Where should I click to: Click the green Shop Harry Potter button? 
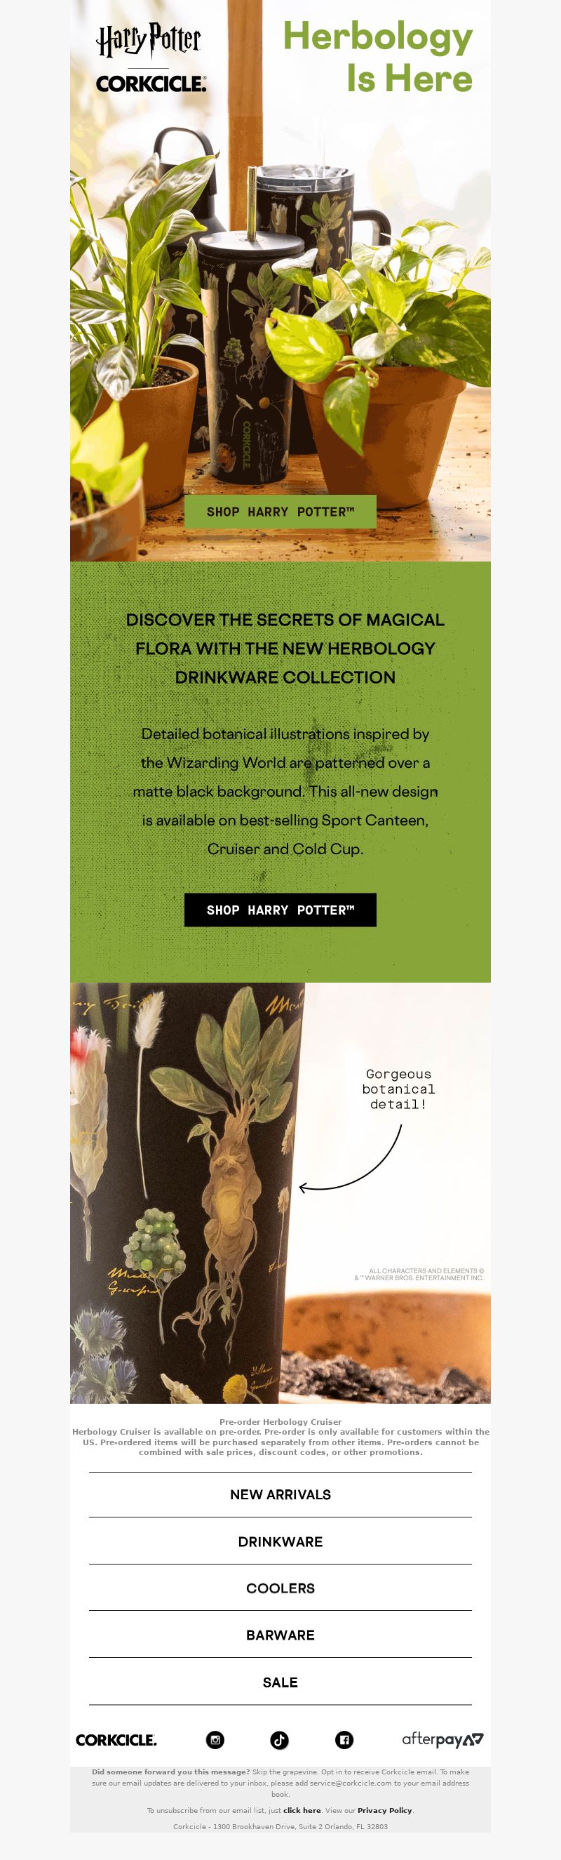(280, 511)
